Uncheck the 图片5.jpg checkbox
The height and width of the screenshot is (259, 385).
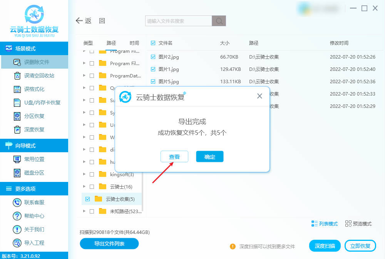point(153,81)
